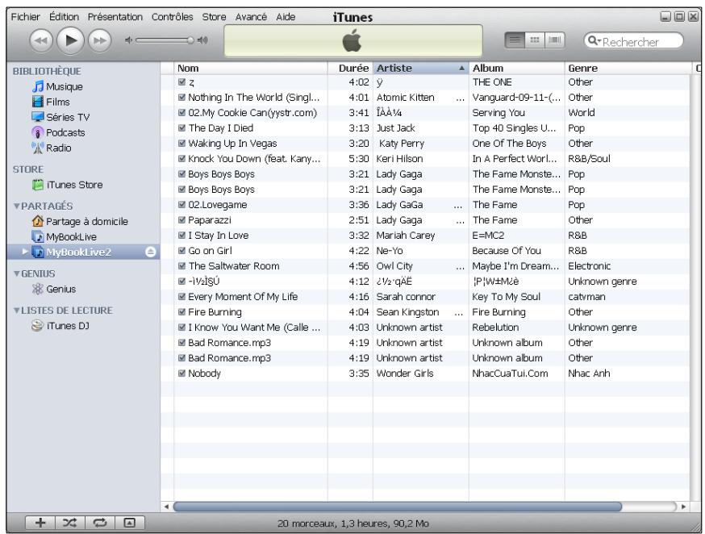Screen dimensions: 705x534
Task: Uncheck Waking Up In Vegas checkbox
Action: point(181,143)
